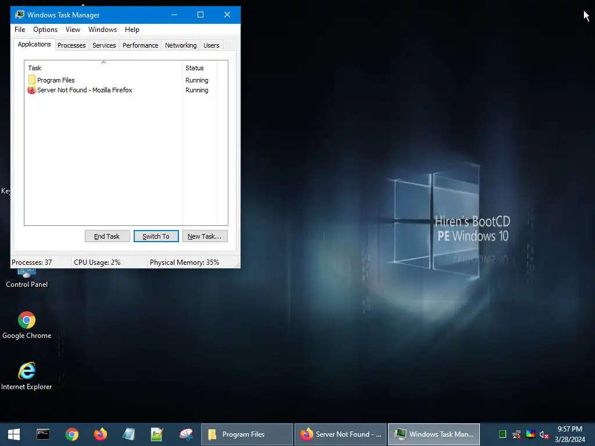Click the End Task button
The width and height of the screenshot is (595, 446).
(x=107, y=236)
